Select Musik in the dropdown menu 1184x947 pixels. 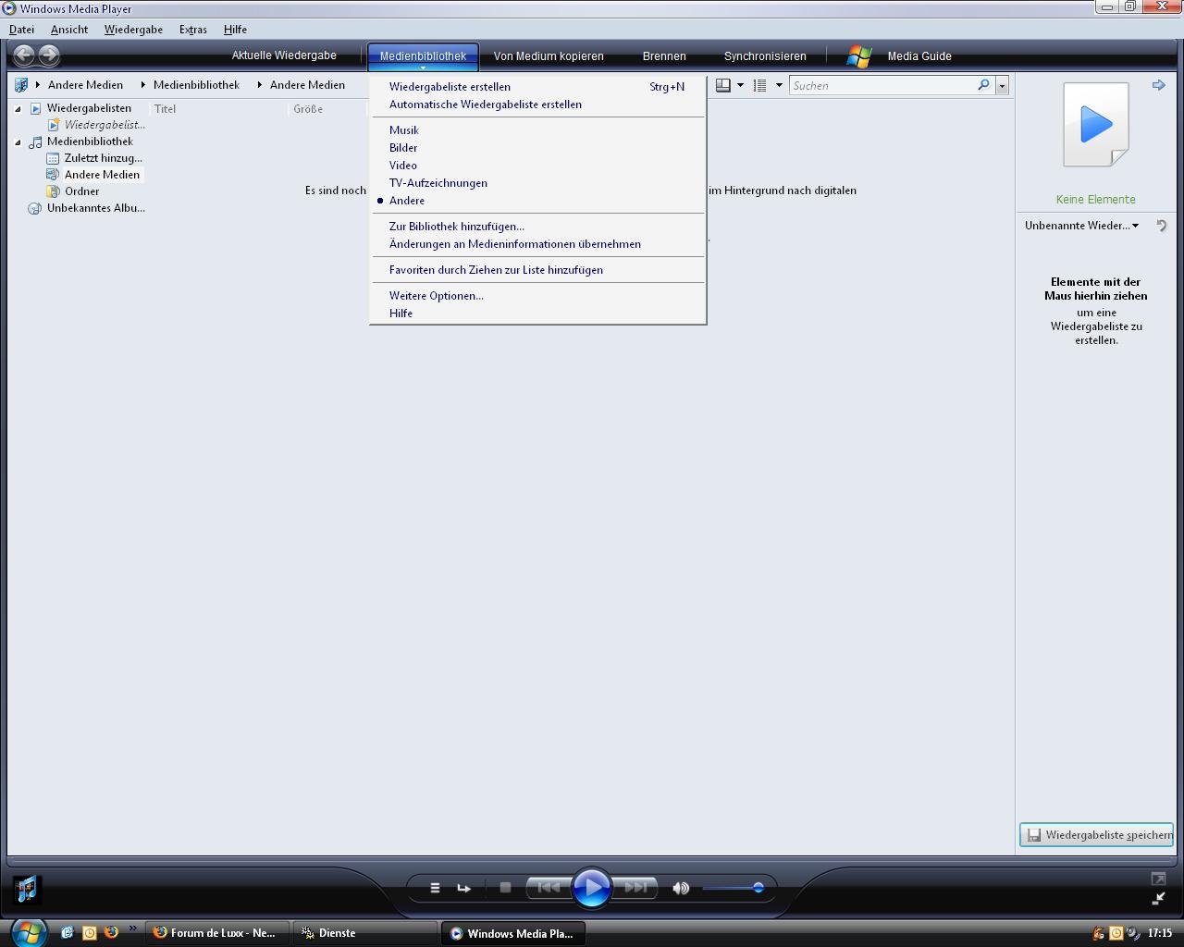(x=537, y=130)
